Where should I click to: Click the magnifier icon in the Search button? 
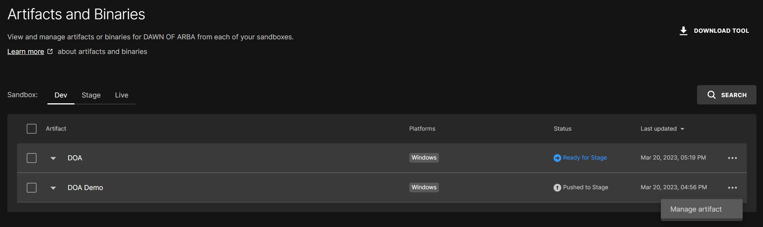tap(712, 95)
